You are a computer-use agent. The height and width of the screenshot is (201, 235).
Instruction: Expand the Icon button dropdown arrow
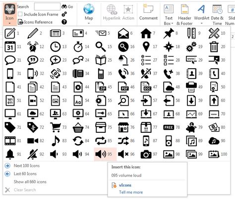(9, 23)
